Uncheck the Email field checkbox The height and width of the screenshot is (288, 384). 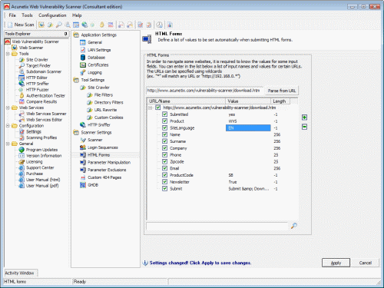(165, 168)
